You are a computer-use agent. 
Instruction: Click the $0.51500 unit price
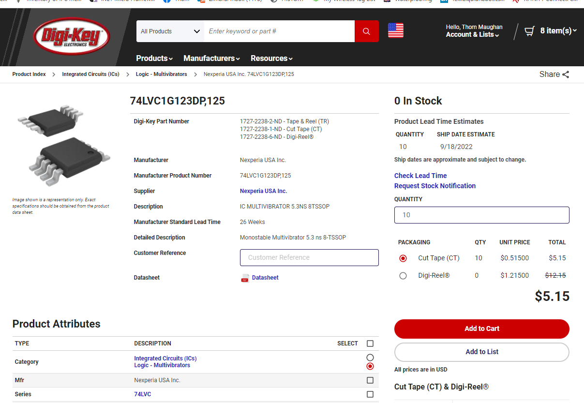point(515,258)
